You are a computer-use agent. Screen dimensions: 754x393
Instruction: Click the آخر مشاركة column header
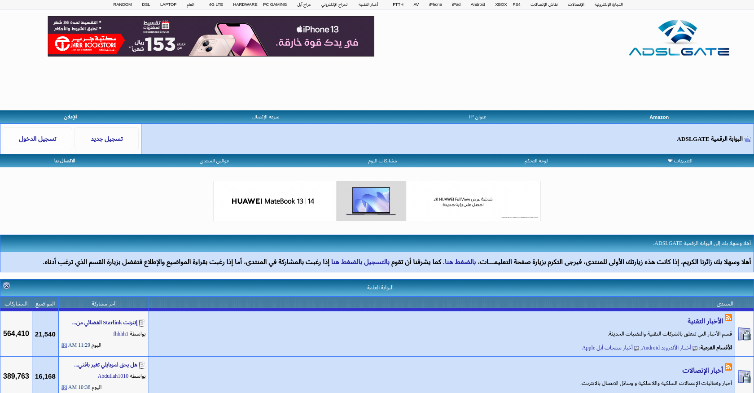(104, 304)
